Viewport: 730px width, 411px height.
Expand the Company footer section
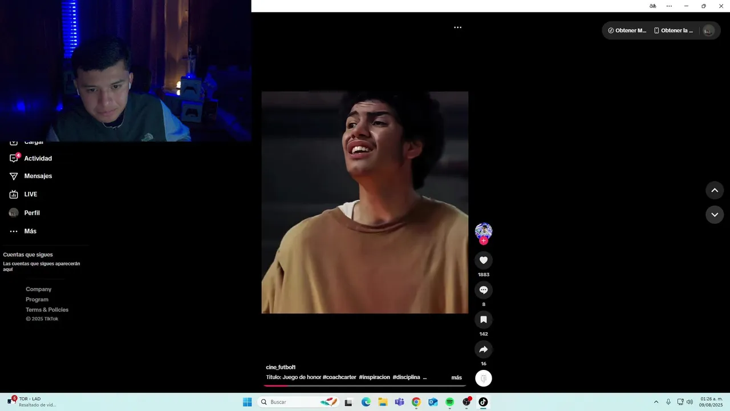coord(38,289)
